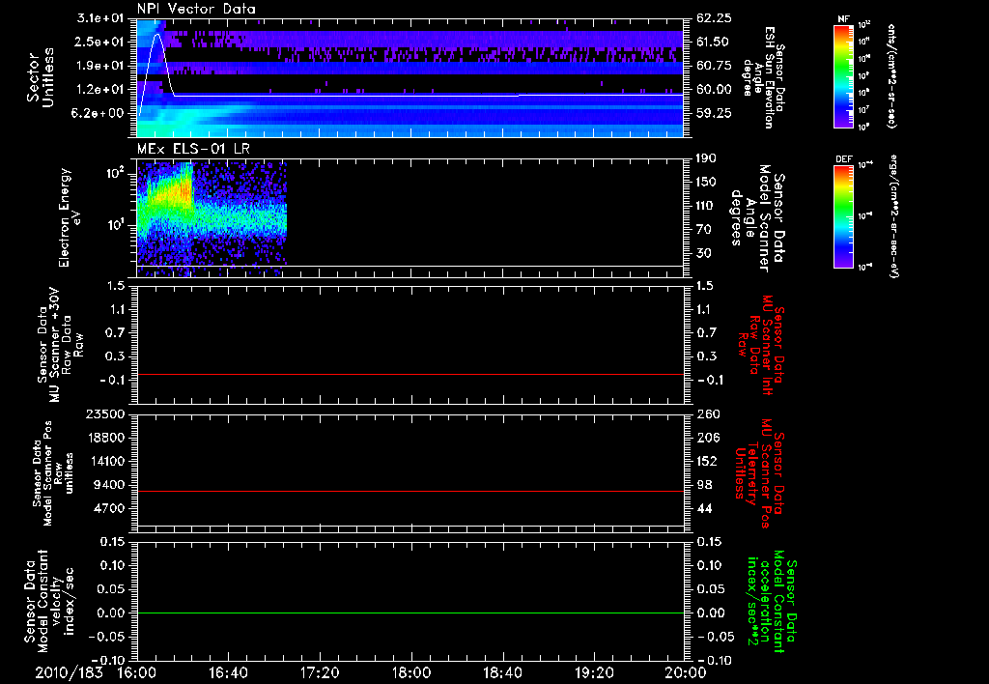Click the 18:40 time axis label

tap(502, 672)
